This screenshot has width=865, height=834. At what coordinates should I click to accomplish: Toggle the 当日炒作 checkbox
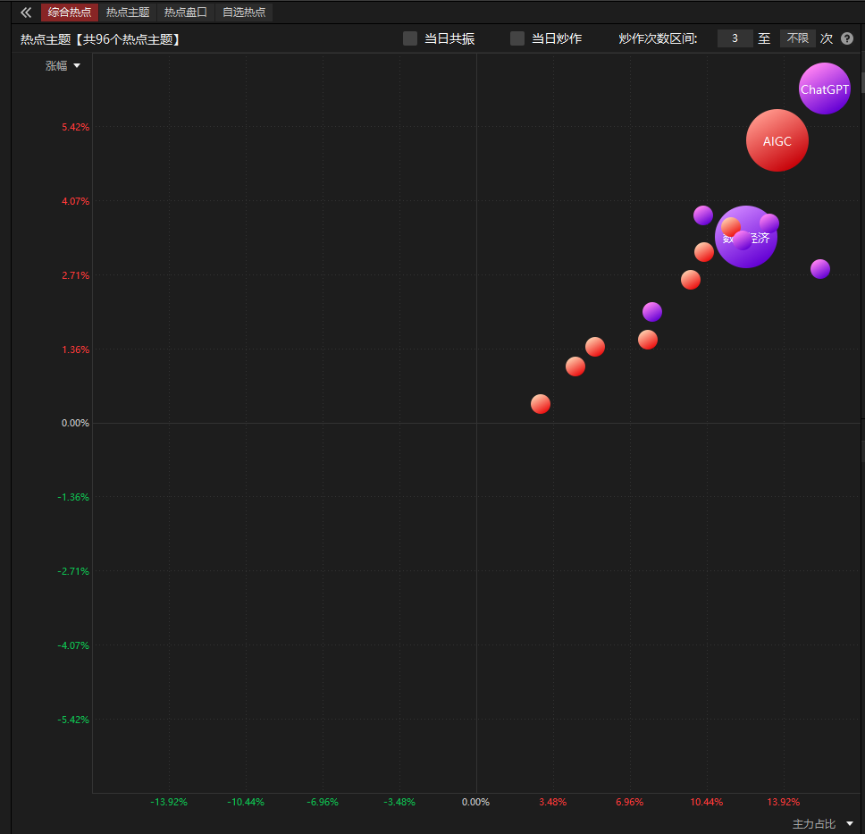coord(516,38)
